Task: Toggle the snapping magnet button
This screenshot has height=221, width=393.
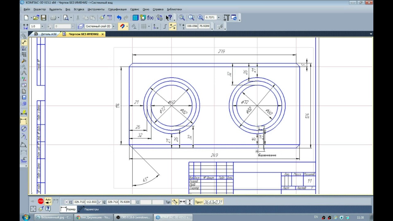Action: point(122,27)
